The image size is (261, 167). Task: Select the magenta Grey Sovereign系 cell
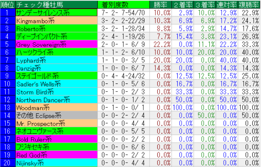click(41, 44)
